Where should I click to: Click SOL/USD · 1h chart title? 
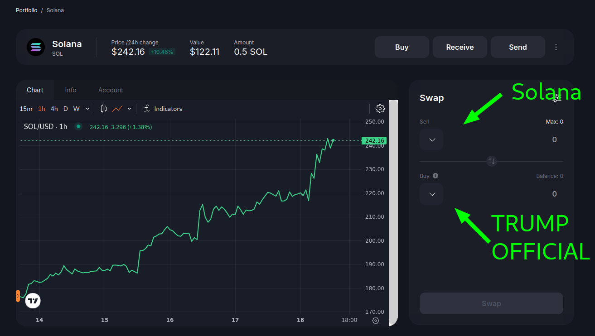pos(45,127)
